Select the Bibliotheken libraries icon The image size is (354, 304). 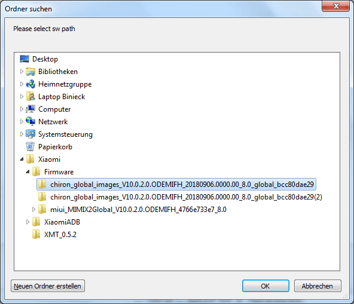pos(30,72)
